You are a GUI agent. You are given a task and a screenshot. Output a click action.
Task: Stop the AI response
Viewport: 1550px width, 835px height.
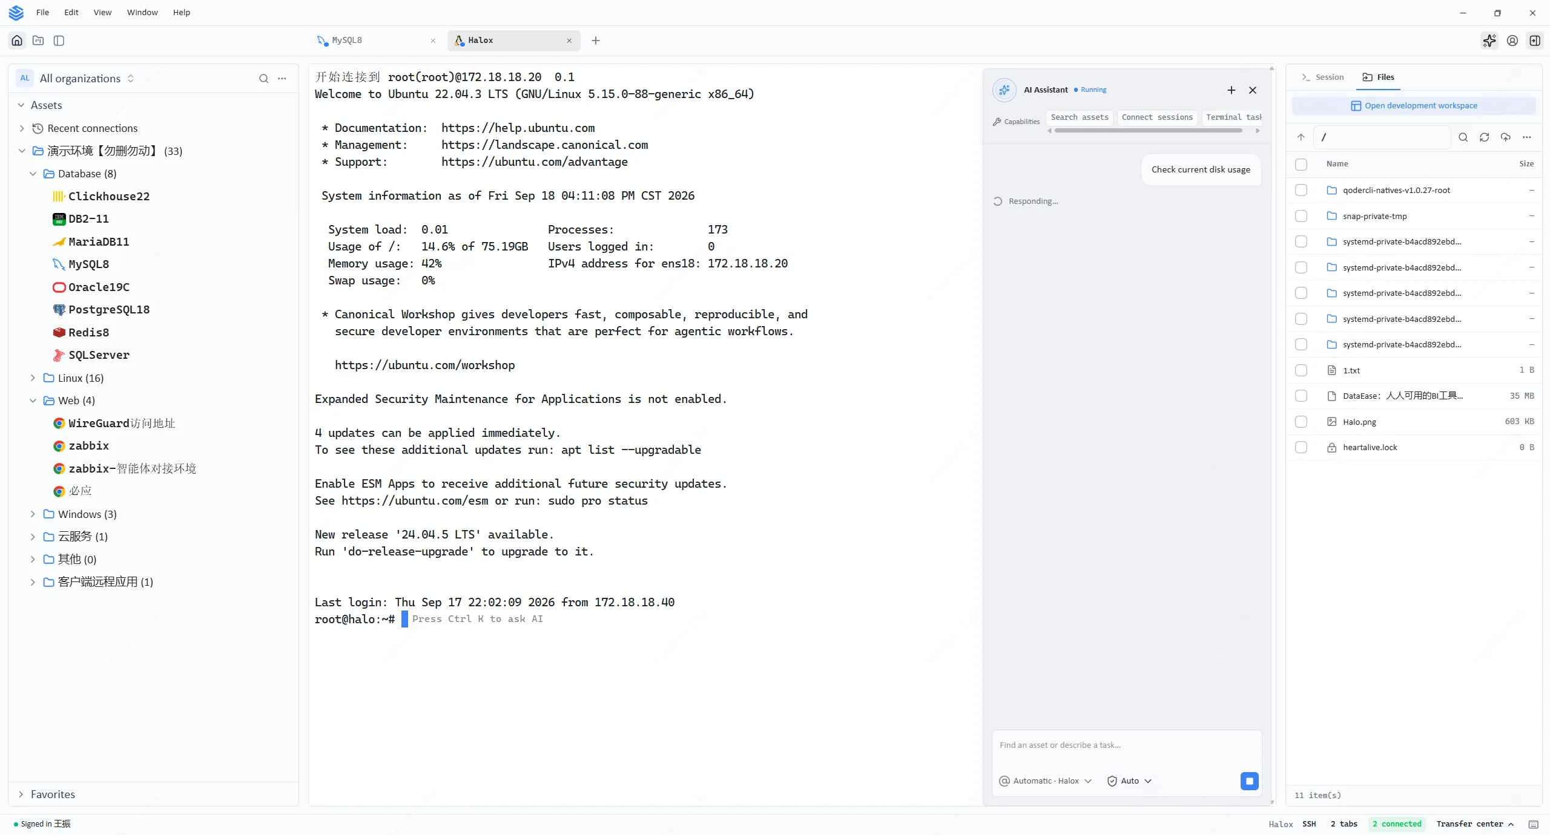[1249, 781]
